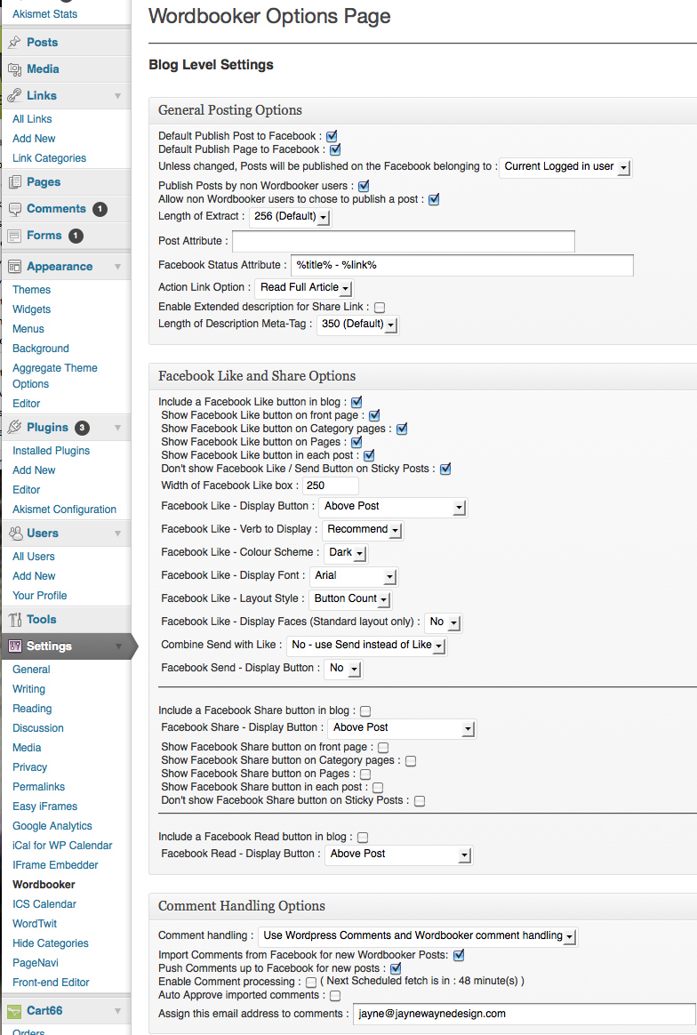The image size is (697, 1035).
Task: Uncheck Default Publish Page to Facebook
Action: [x=334, y=150]
